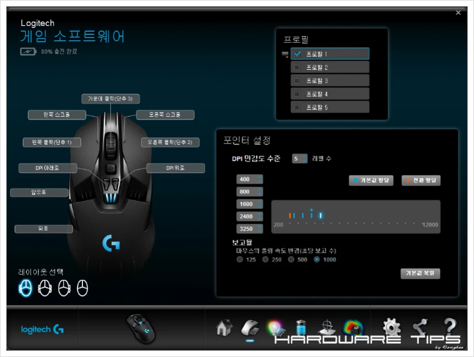Click the Logitech G logo bottom left

coord(42,329)
